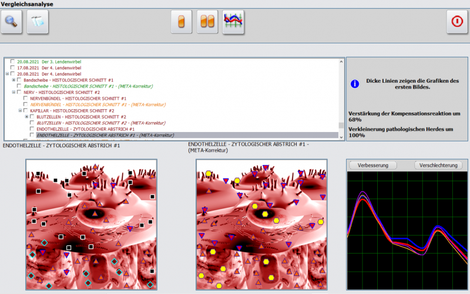Open the graph curves comparison icon
Viewport: 470px width, 294px height.
[x=233, y=22]
